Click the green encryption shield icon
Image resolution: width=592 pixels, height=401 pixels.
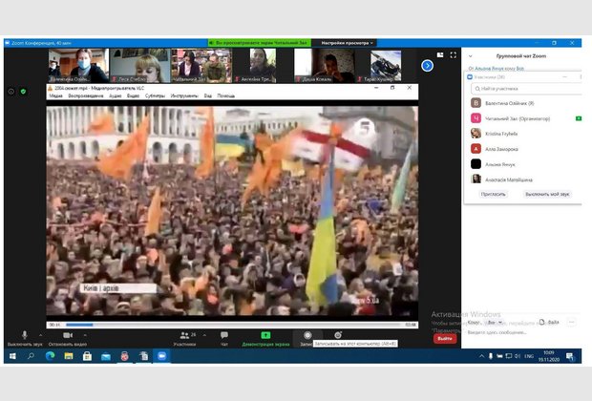(x=23, y=92)
